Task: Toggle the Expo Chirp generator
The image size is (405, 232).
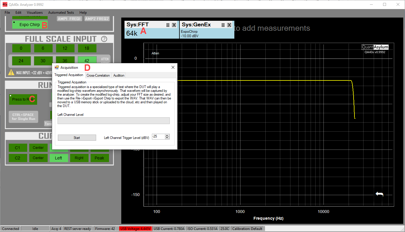Action: pos(30,25)
